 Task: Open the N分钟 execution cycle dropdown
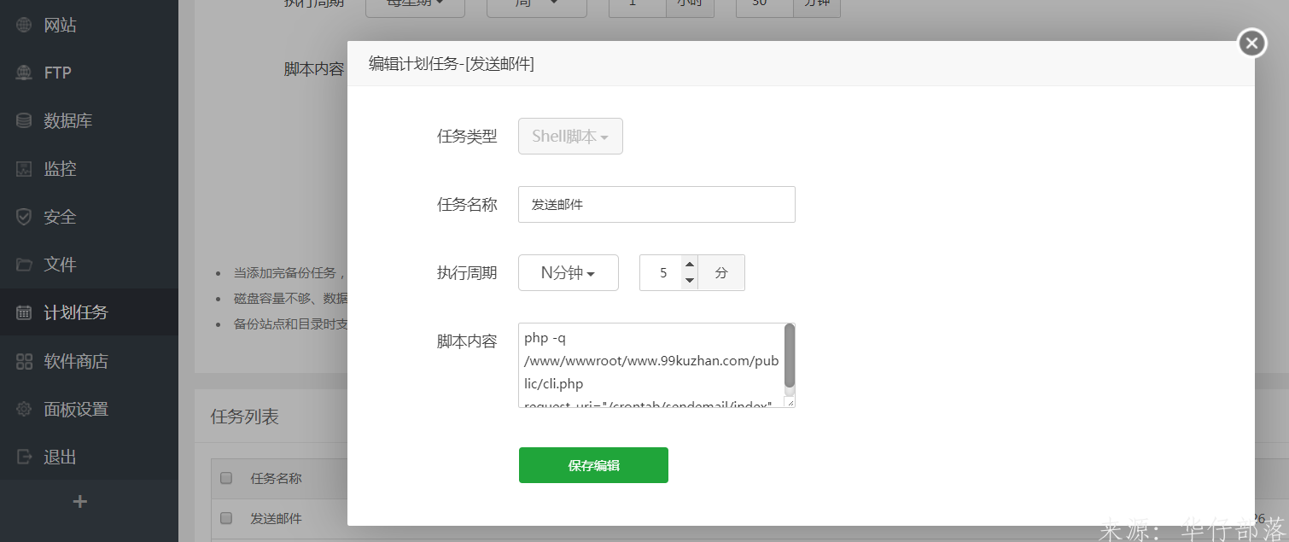[x=568, y=273]
